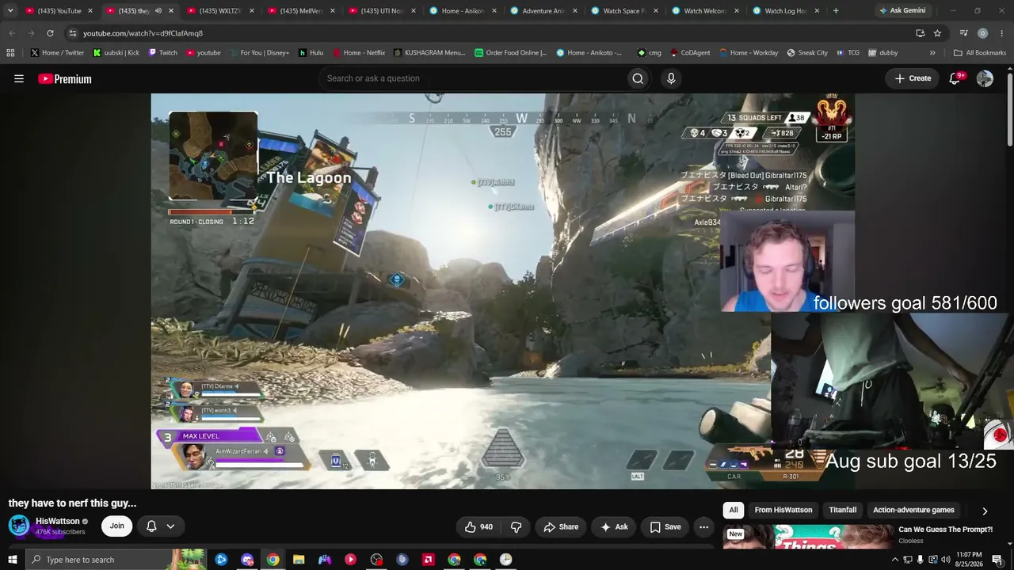1014x570 pixels.
Task: Open the All Bookmarks folder
Action: (x=980, y=53)
